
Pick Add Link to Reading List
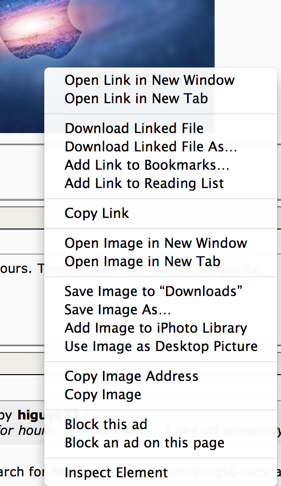[x=161, y=183]
